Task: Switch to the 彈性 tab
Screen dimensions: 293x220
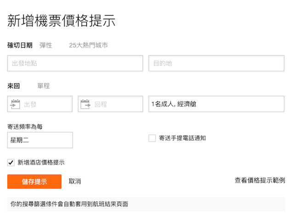Action: (45, 45)
